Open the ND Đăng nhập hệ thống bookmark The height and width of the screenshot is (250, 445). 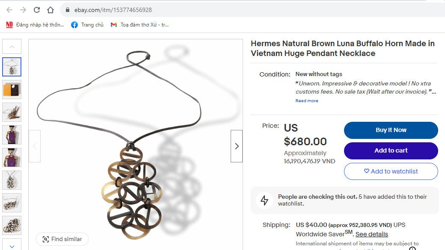click(35, 25)
